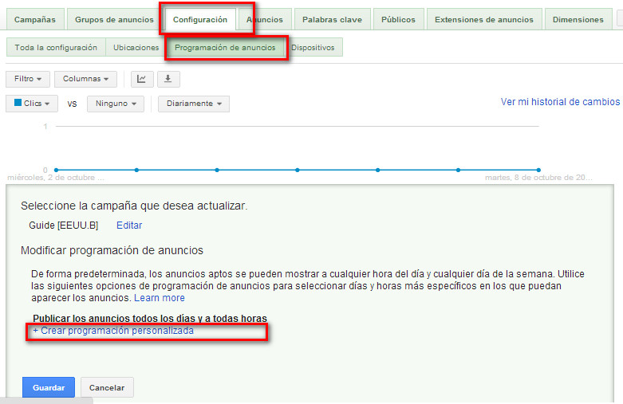Select the Palabras clave tab
623x404 pixels.
tap(332, 20)
